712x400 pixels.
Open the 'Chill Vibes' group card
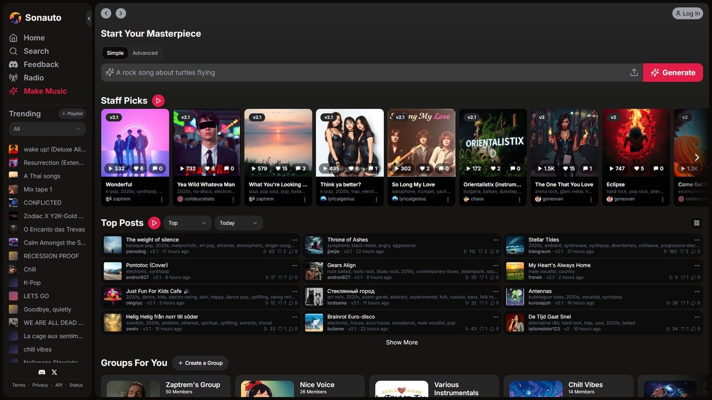coord(568,387)
